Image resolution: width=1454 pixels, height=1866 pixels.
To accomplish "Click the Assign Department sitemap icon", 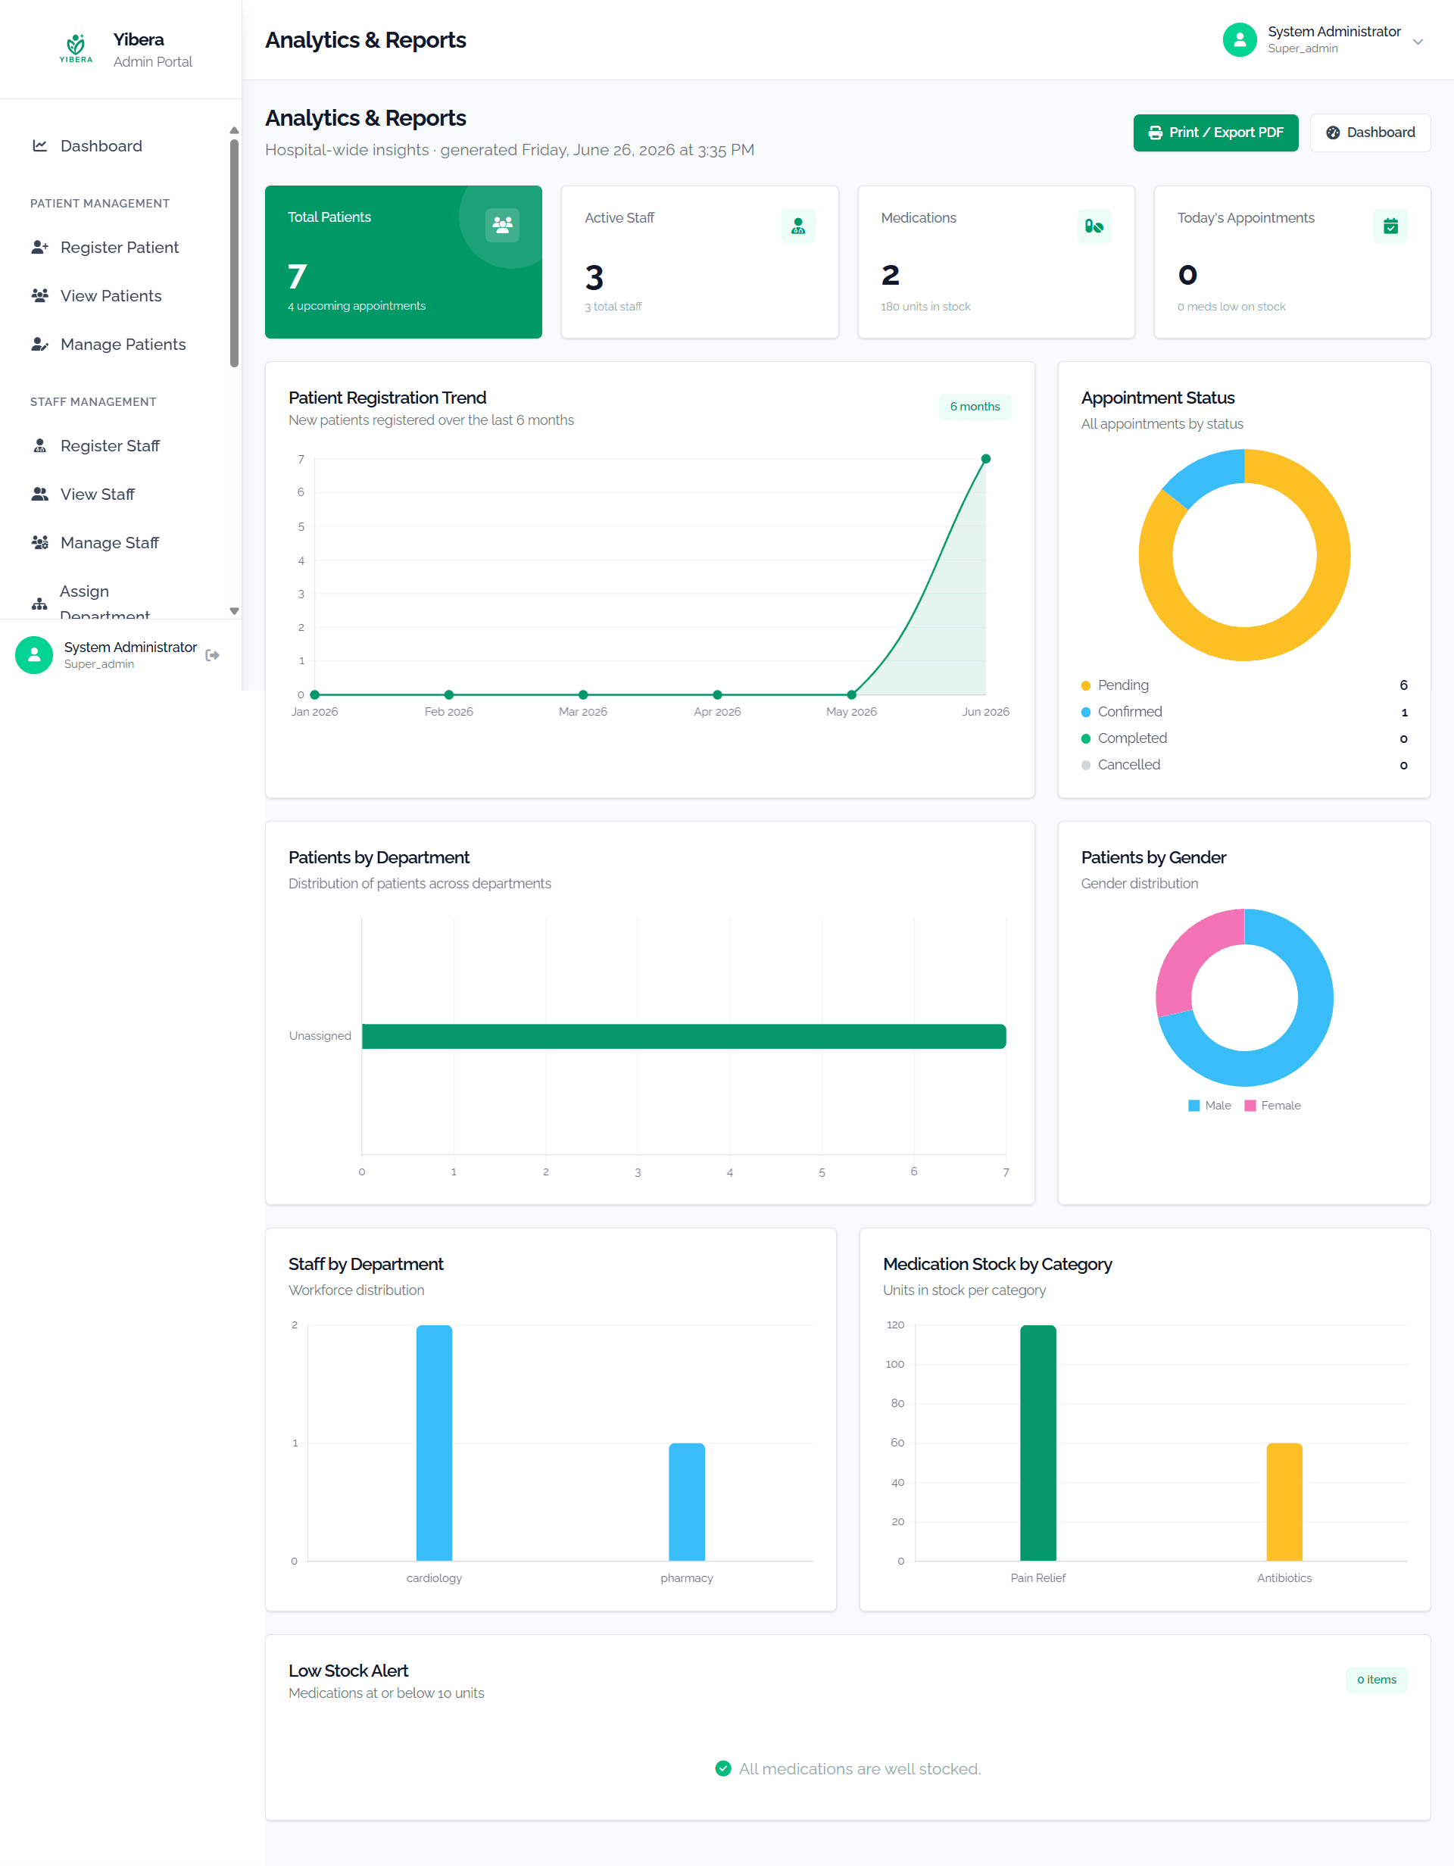I will pos(39,604).
